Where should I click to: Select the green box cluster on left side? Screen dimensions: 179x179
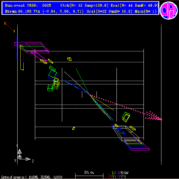click(53, 79)
